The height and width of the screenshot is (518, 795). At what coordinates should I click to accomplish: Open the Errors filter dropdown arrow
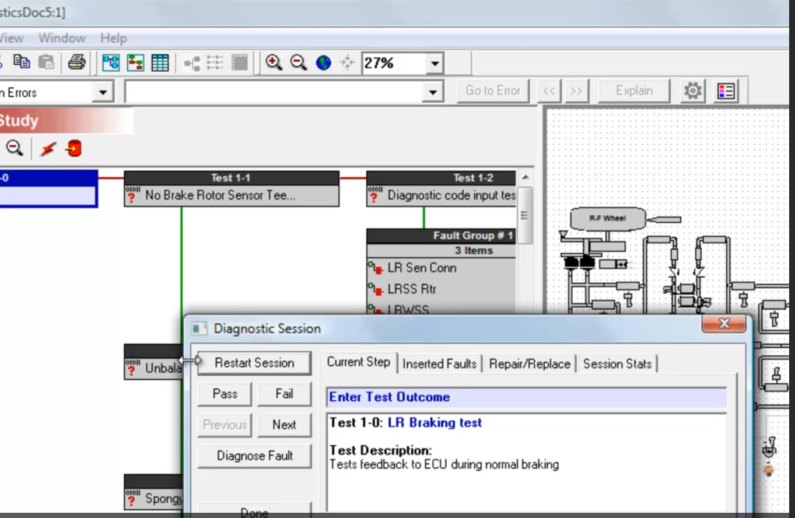[103, 92]
